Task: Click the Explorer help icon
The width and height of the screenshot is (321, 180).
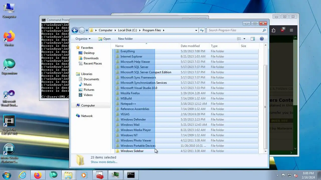Action: pos(262,39)
